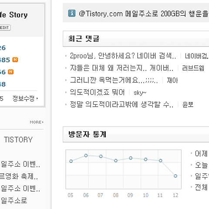Open the TISTORY notice 르영화 축제

[19, 176]
